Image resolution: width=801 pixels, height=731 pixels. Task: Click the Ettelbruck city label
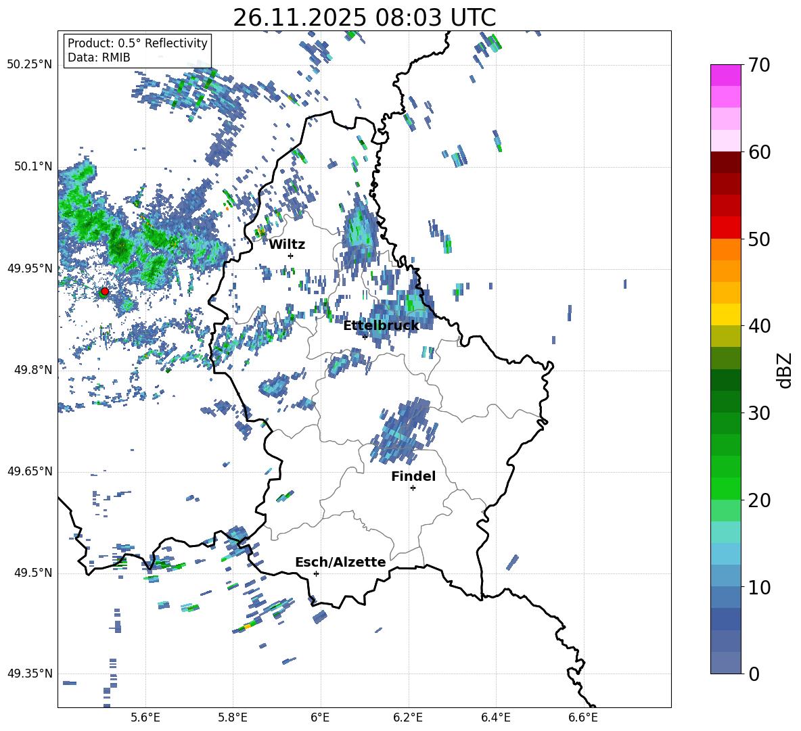point(381,326)
